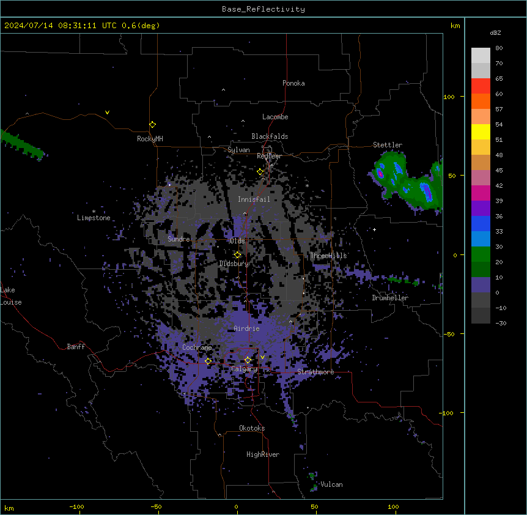This screenshot has height=515, width=527.
Task: Click the Lake Louise label
Action: click(x=11, y=296)
